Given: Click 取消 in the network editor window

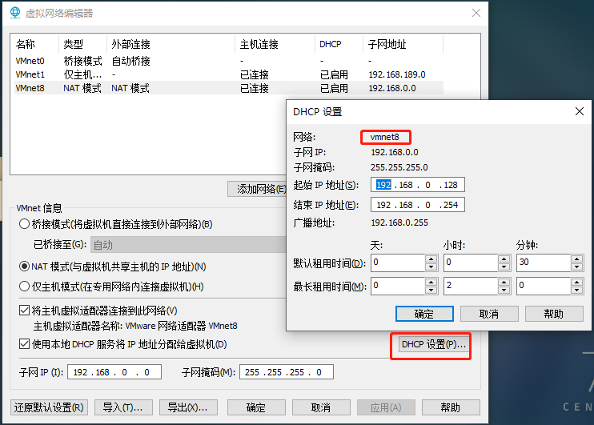Looking at the screenshot, I should 321,407.
